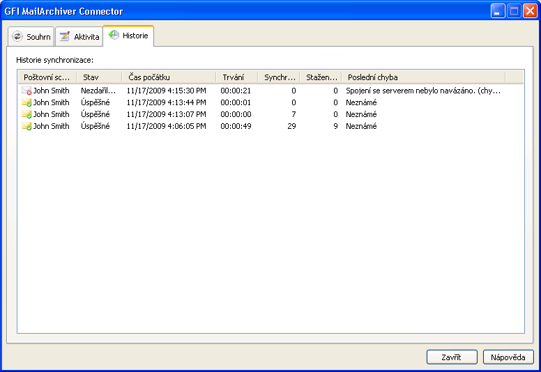Viewport: 541px width, 372px height.
Task: Close the GFI MailArchiver Connector window
Action: [x=530, y=11]
